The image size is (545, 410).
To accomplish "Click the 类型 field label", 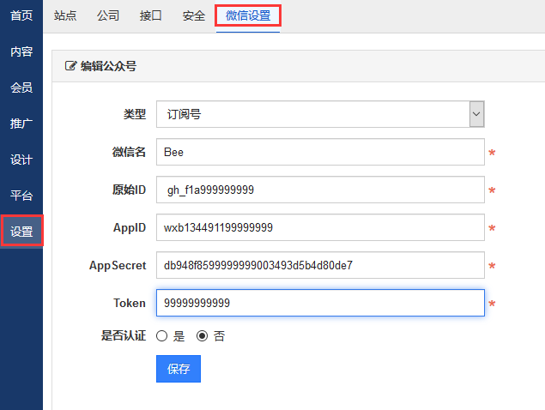I will 135,114.
